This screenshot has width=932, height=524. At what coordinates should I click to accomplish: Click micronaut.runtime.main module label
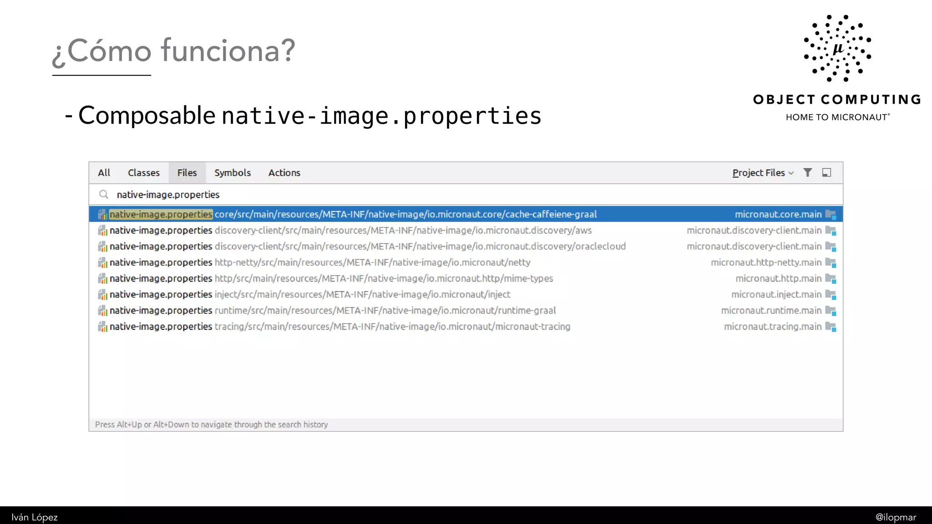click(x=771, y=310)
